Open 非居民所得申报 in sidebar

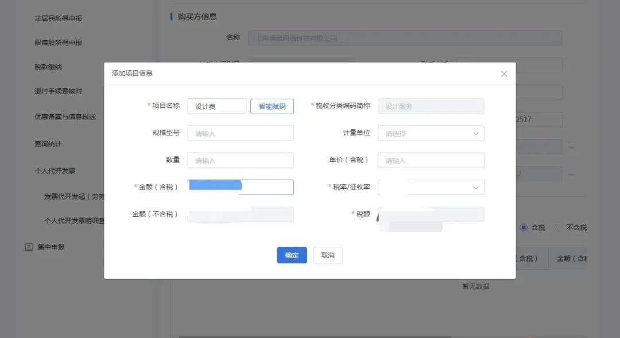point(58,18)
